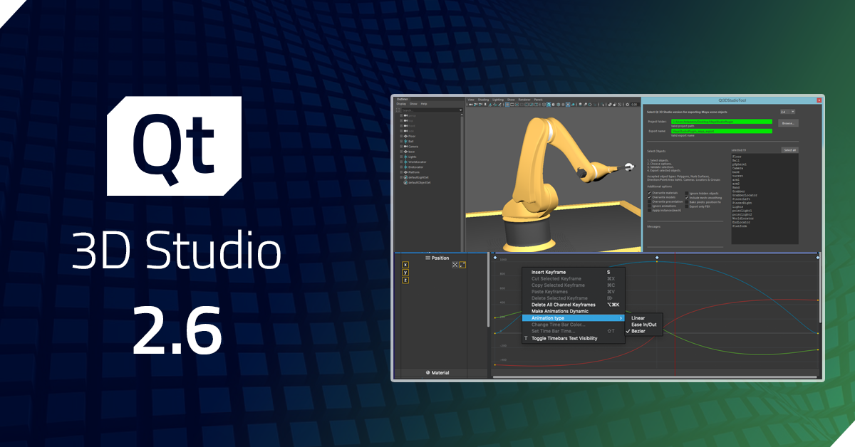Screen dimensions: 855x447
Task: Click the delete-keyframe icon in the Position header
Action: point(455,265)
